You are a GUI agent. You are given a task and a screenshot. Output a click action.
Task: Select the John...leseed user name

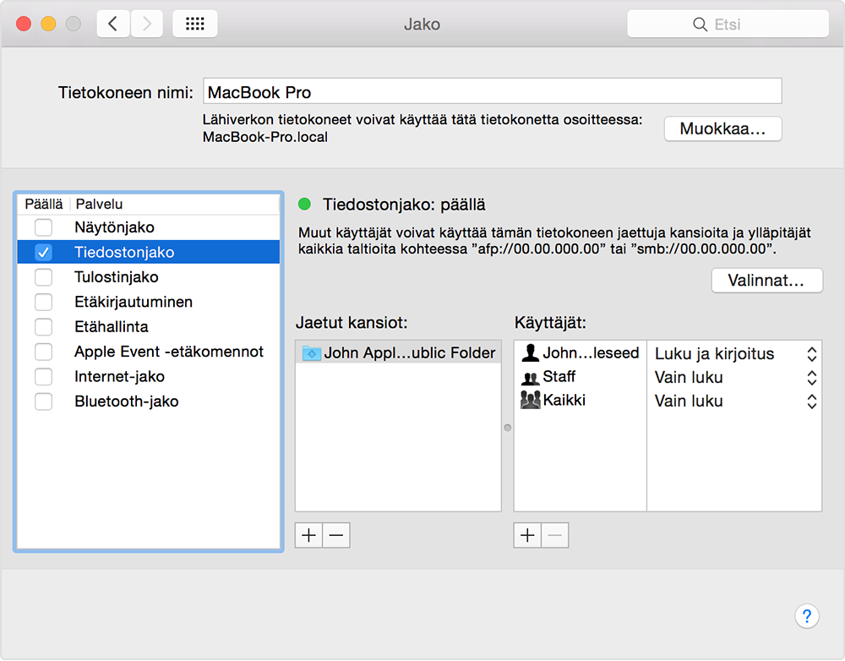591,352
